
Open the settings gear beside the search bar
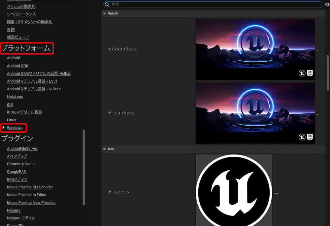coord(327,4)
